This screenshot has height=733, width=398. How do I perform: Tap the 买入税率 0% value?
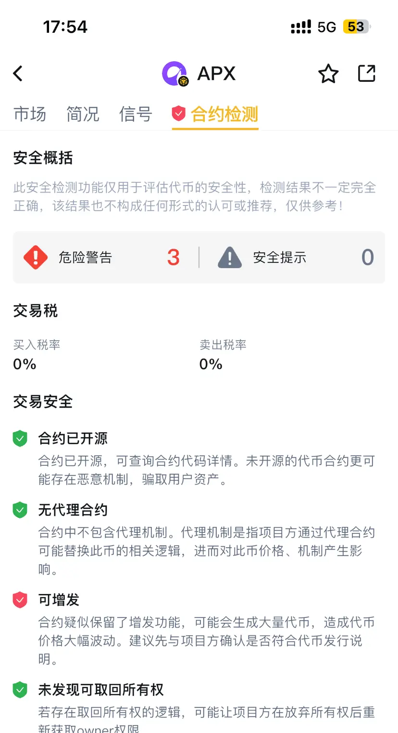tap(25, 364)
